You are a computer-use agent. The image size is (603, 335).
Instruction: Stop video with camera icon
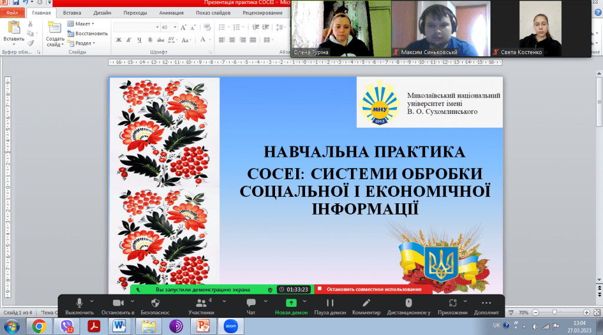pyautogui.click(x=117, y=303)
